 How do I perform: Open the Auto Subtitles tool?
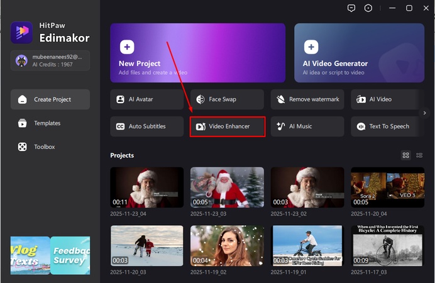click(147, 126)
